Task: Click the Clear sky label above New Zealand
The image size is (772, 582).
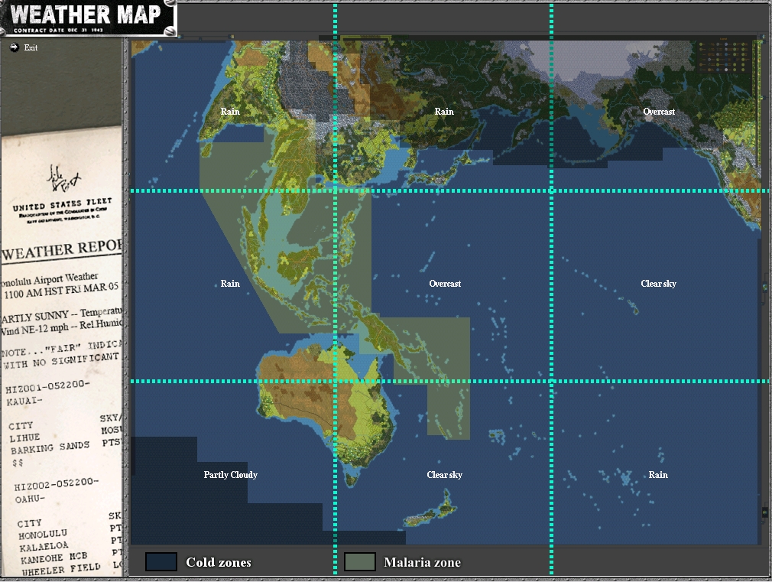Action: [445, 475]
